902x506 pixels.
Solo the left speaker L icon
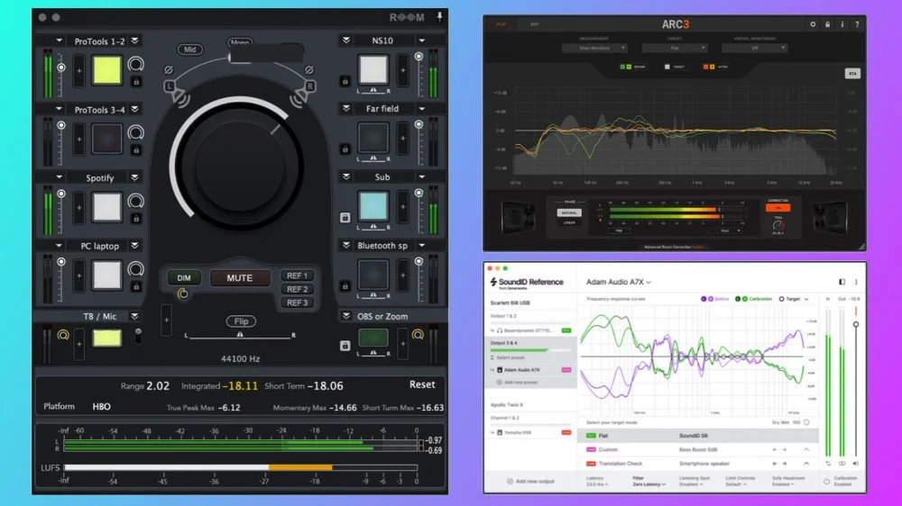point(170,86)
